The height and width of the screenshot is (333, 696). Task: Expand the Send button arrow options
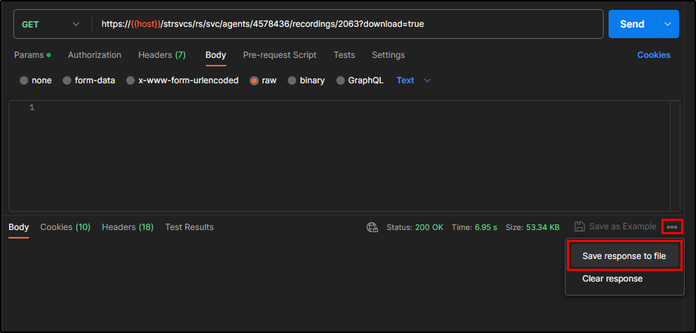(668, 24)
